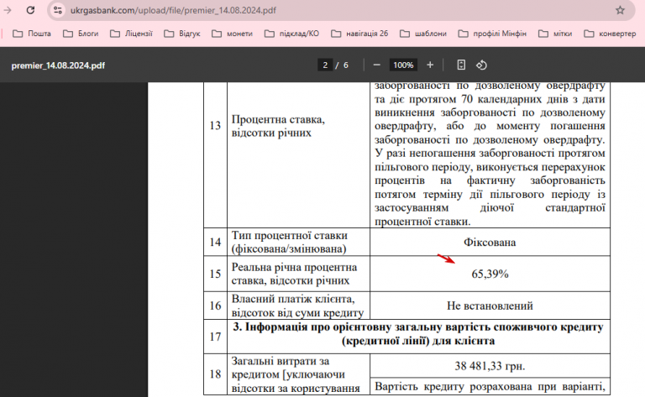The width and height of the screenshot is (645, 397).
Task: Click row number 17 cell
Action: click(215, 337)
